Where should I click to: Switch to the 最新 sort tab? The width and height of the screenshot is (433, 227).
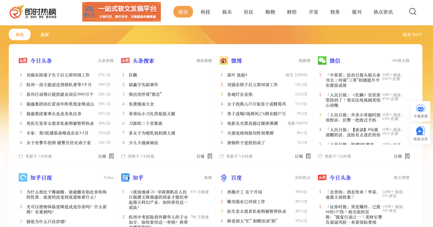click(45, 34)
